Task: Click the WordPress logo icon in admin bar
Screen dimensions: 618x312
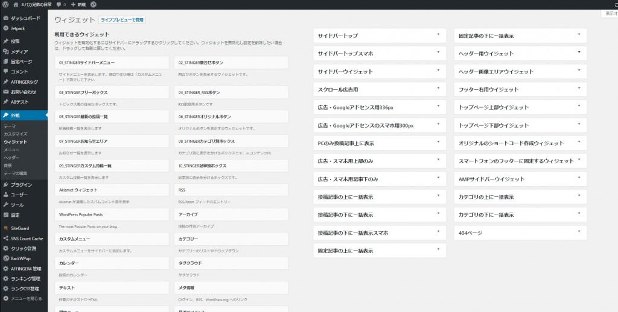Action: pyautogui.click(x=5, y=4)
